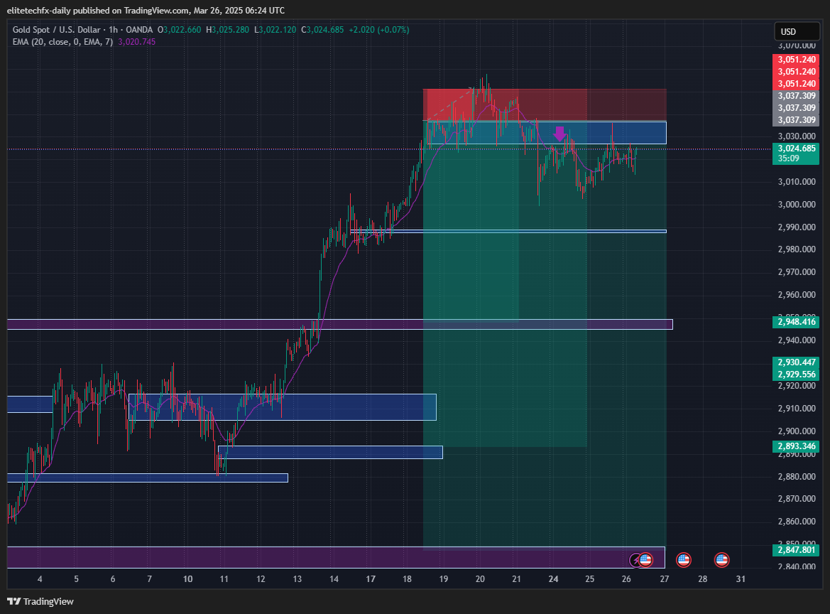Click the 2,990.000 price scale value
Viewport: 830px width, 614px height.
797,227
